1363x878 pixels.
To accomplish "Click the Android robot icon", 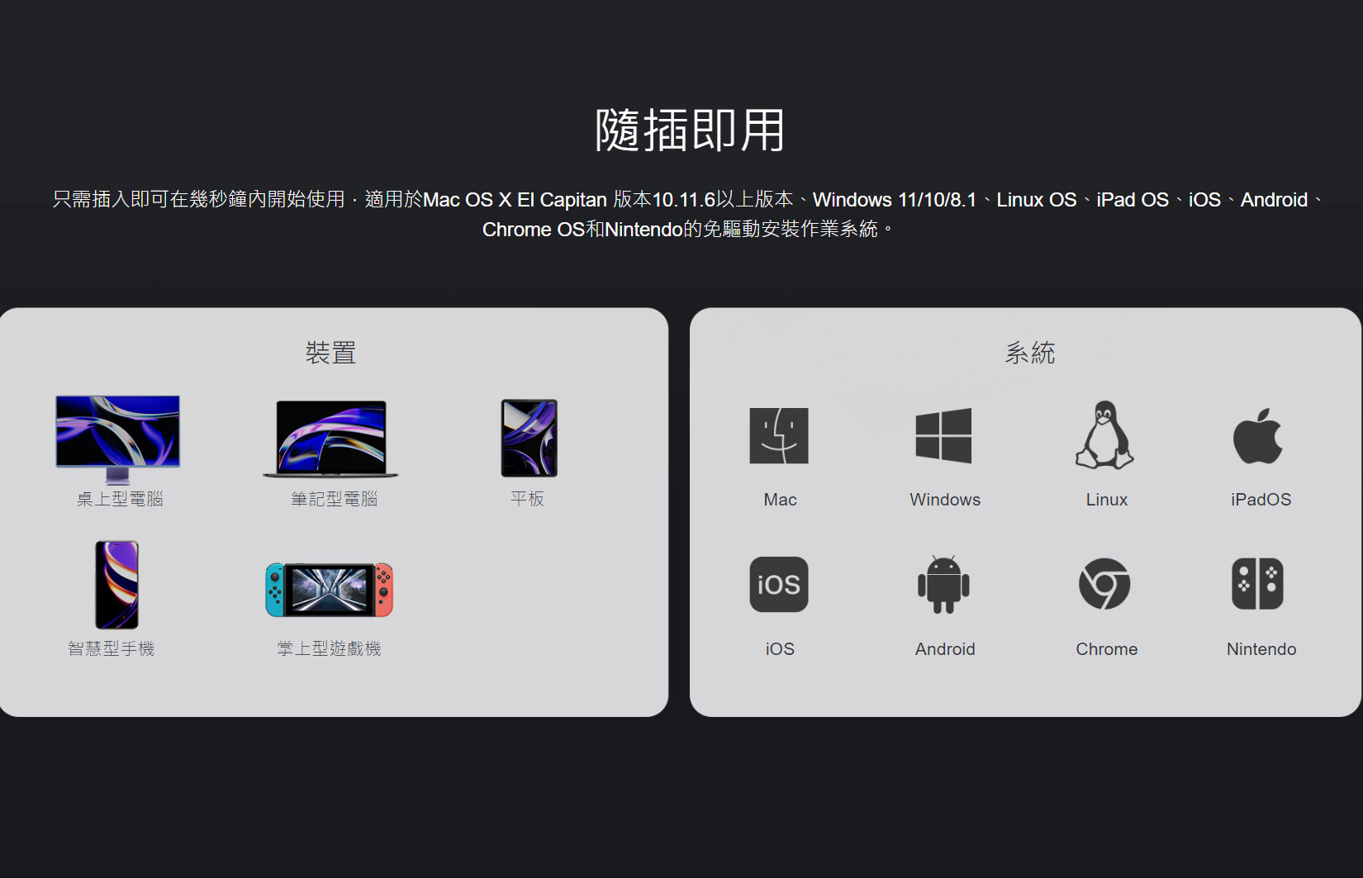I will 943,585.
